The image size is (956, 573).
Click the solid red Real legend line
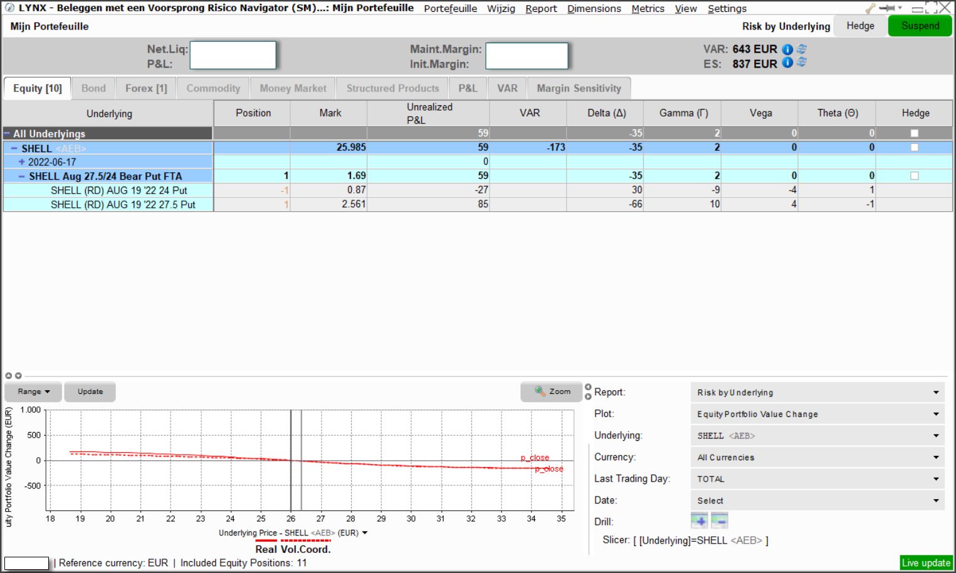pyautogui.click(x=266, y=540)
